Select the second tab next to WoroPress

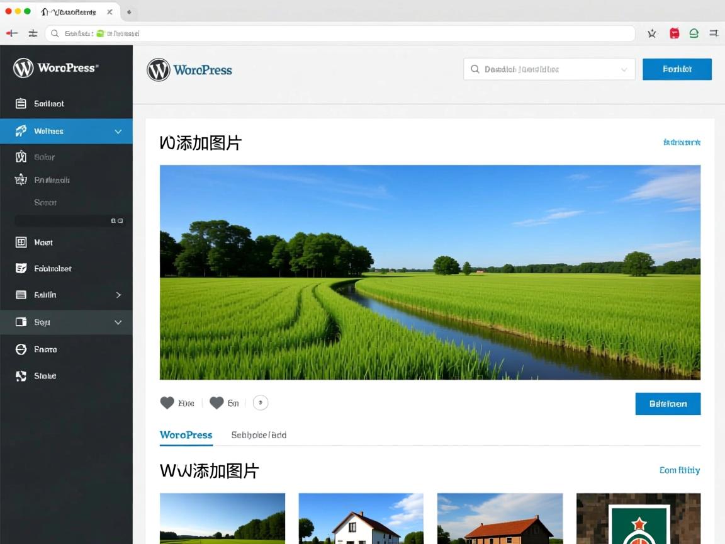coord(259,435)
